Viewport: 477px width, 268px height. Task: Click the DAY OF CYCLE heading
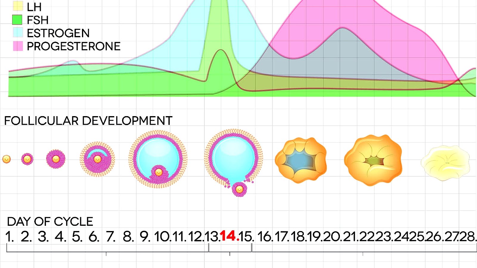tap(50, 222)
